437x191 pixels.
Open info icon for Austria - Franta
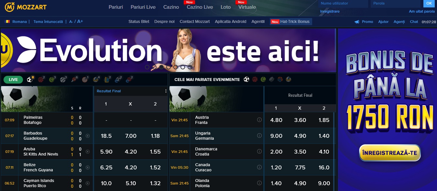[x=259, y=120]
